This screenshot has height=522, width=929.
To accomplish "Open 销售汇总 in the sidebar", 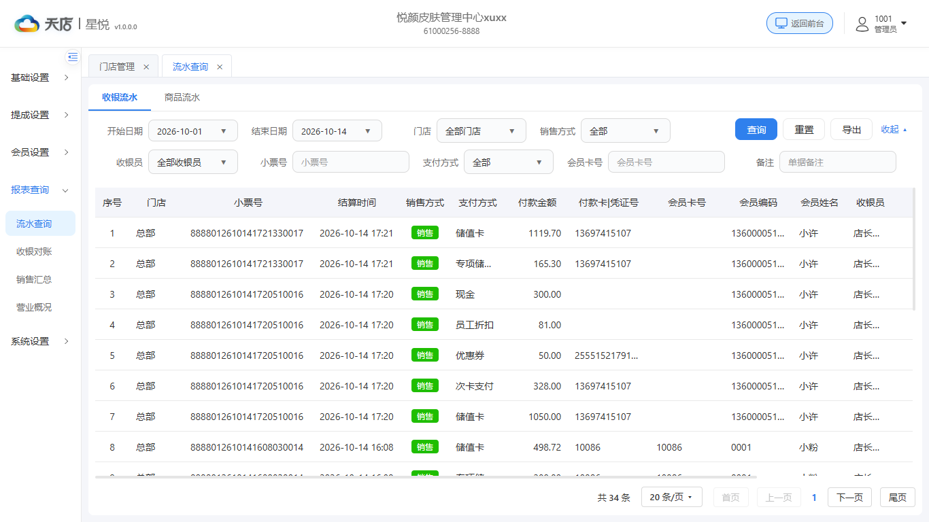I will click(x=35, y=279).
